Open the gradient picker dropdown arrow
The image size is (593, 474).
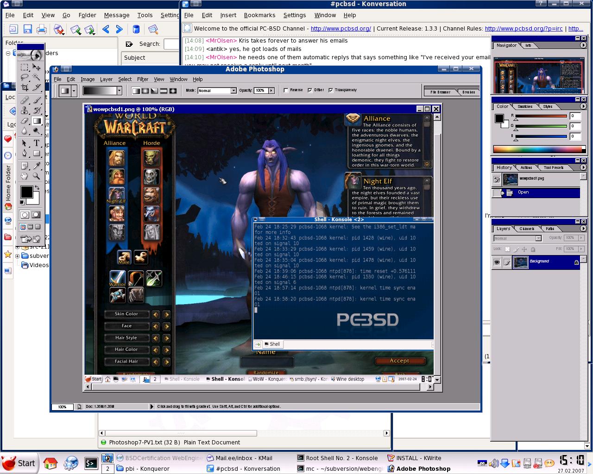119,91
